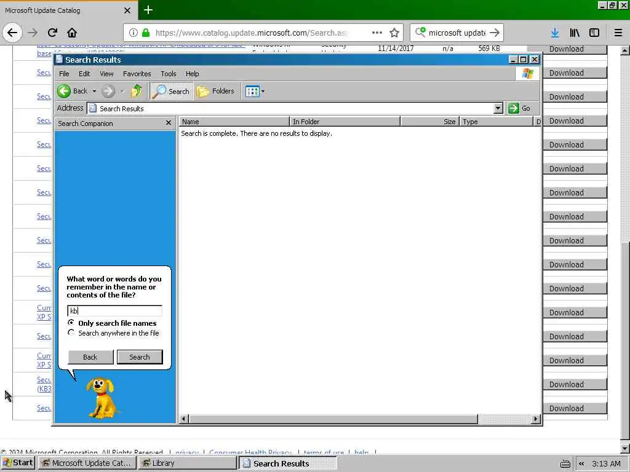Select Search anywhere in the file
The height and width of the screenshot is (472, 630).
coord(71,332)
